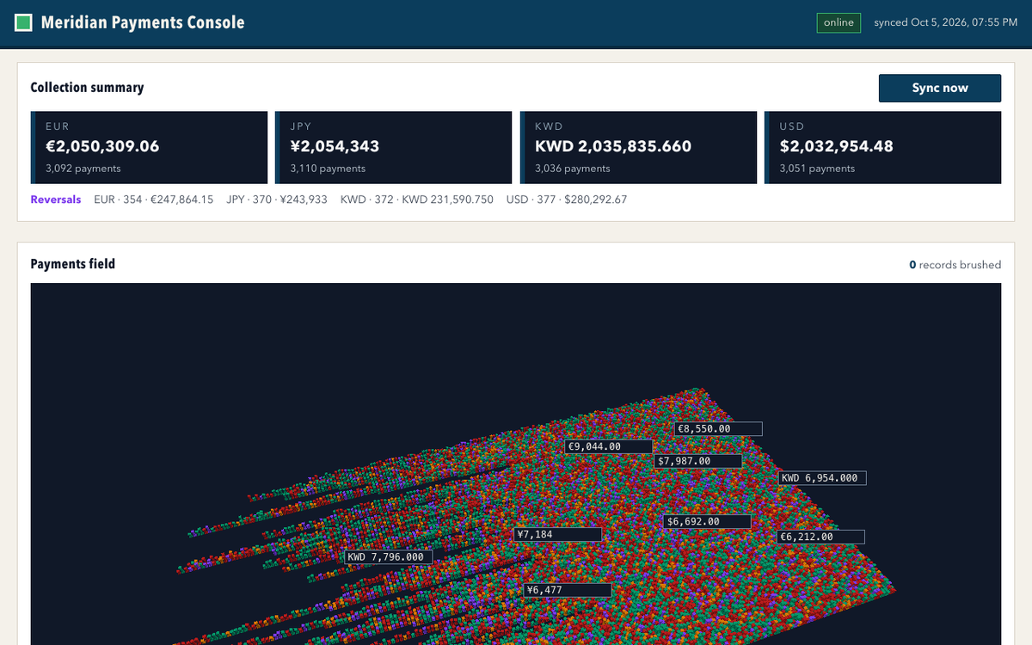Select the €9,044.00 payment label
The width and height of the screenshot is (1032, 645).
coord(609,447)
